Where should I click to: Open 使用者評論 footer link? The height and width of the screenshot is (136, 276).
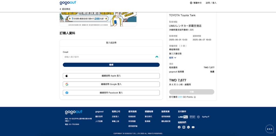pos(133,126)
